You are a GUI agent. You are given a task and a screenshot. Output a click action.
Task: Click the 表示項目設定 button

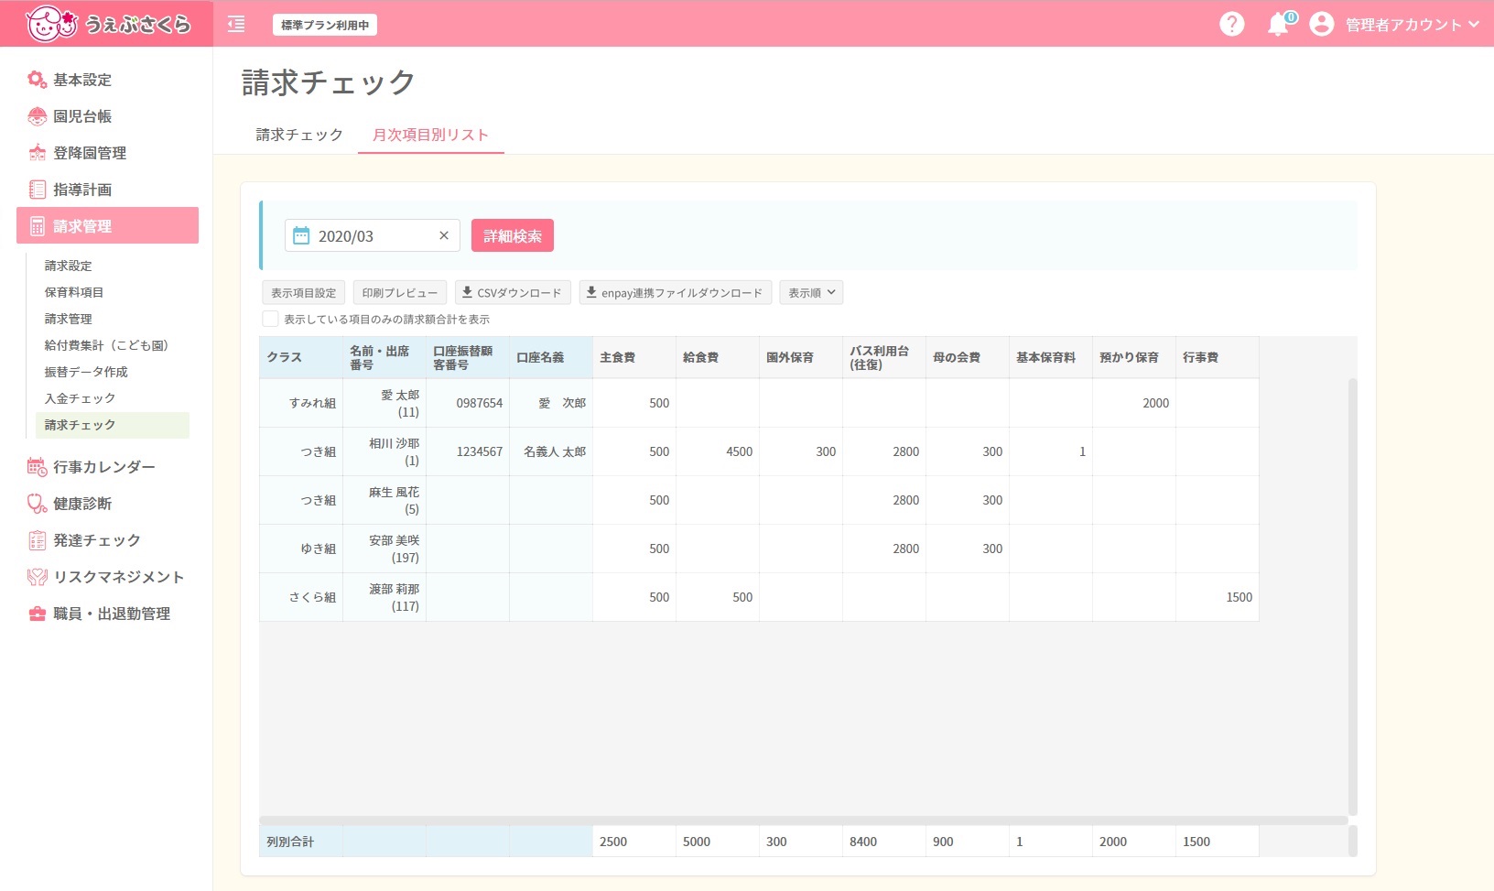303,292
